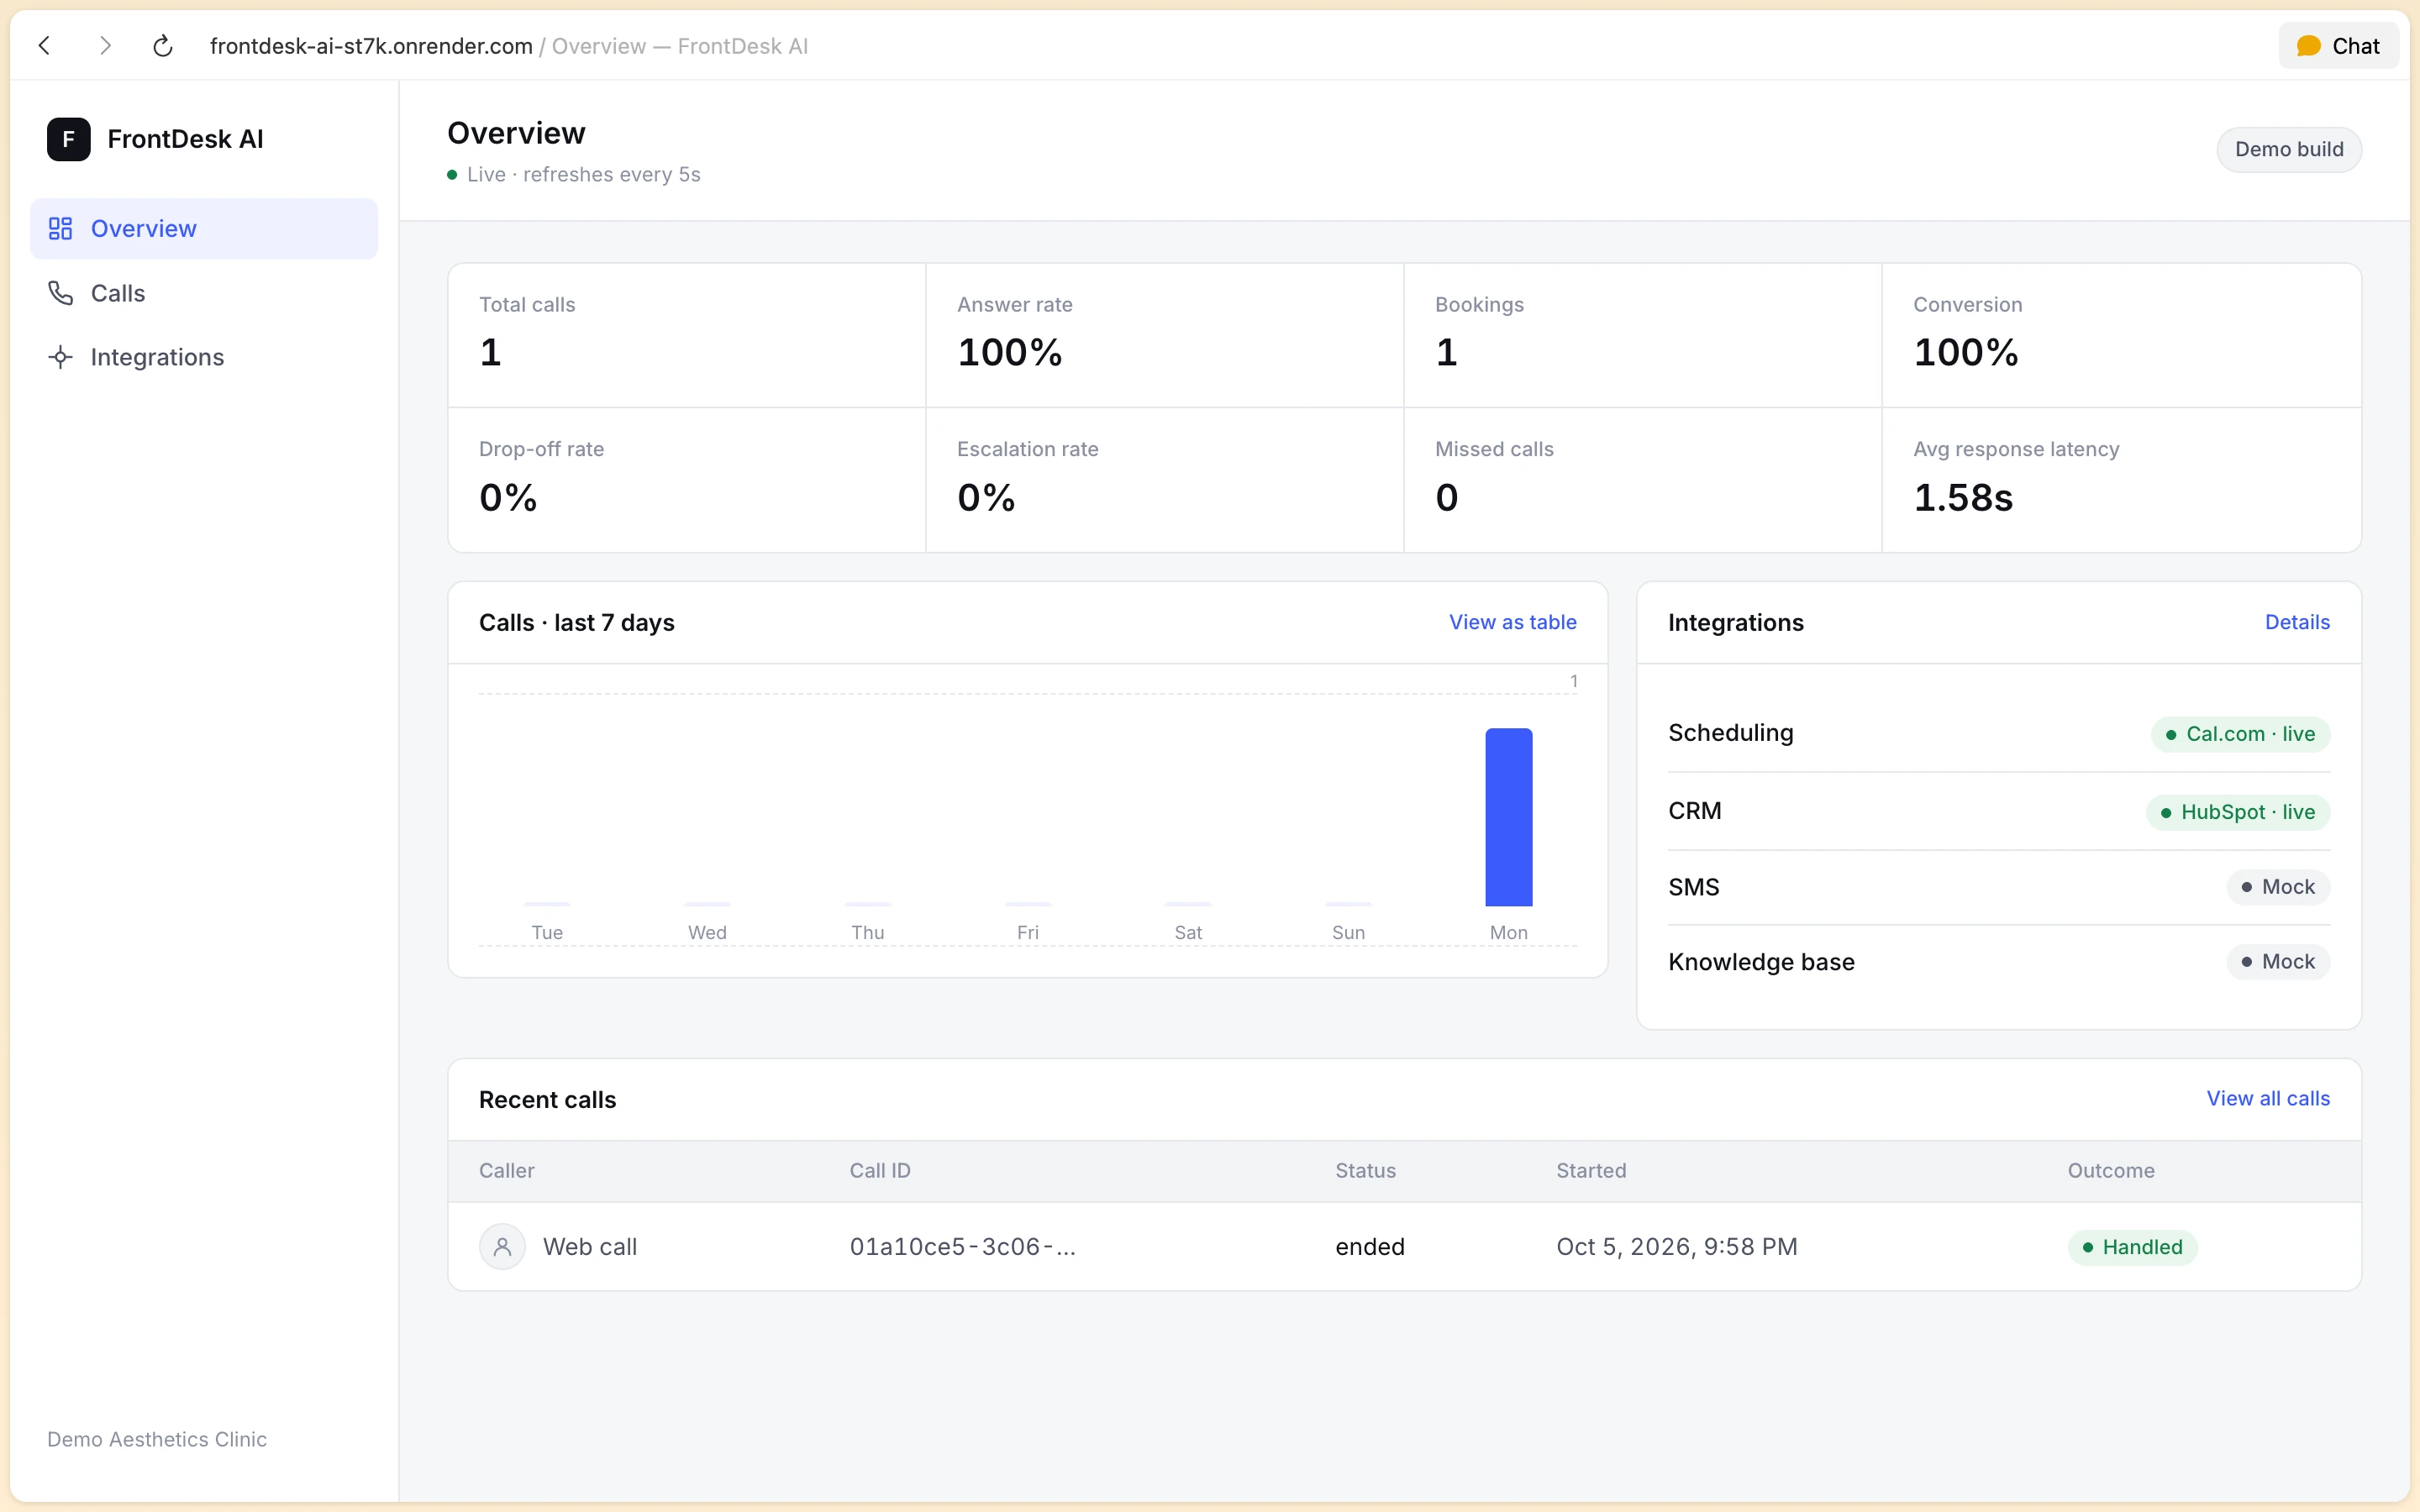Click the Web call caller name
This screenshot has height=1512, width=2420.
[x=590, y=1247]
